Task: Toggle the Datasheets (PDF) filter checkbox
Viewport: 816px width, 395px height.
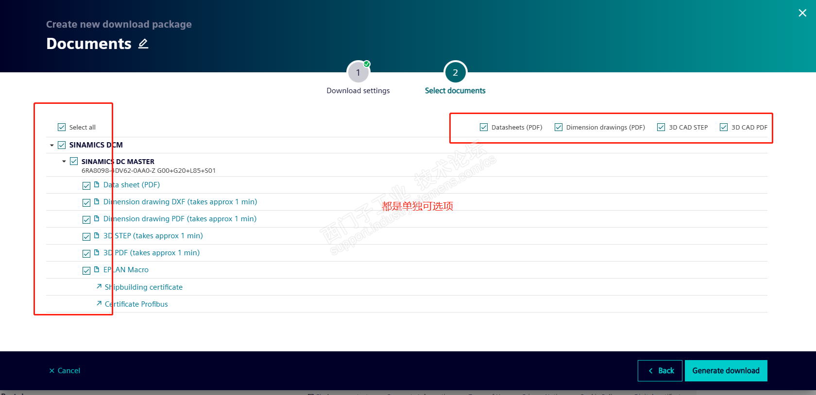Action: (484, 127)
